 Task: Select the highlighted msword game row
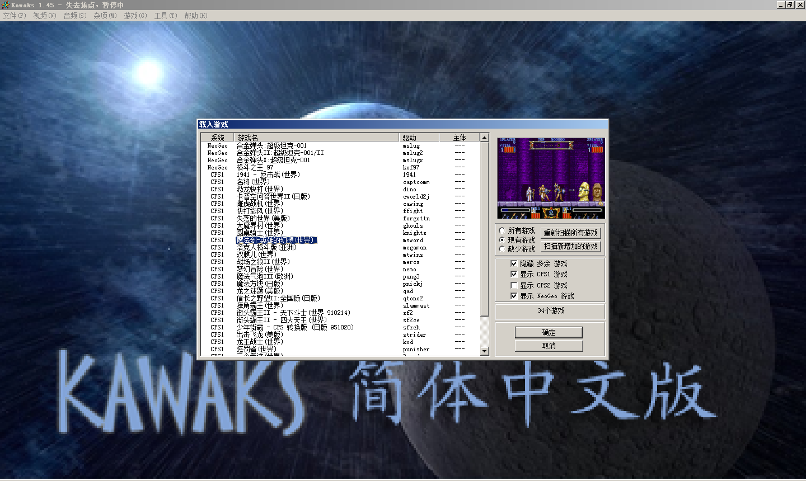click(340, 240)
